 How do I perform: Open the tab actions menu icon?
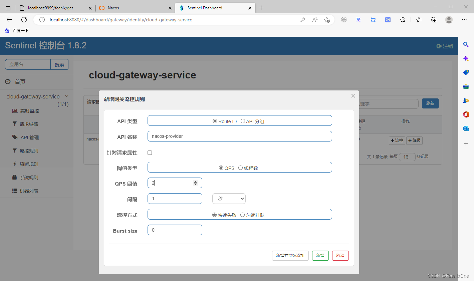tap(8, 8)
